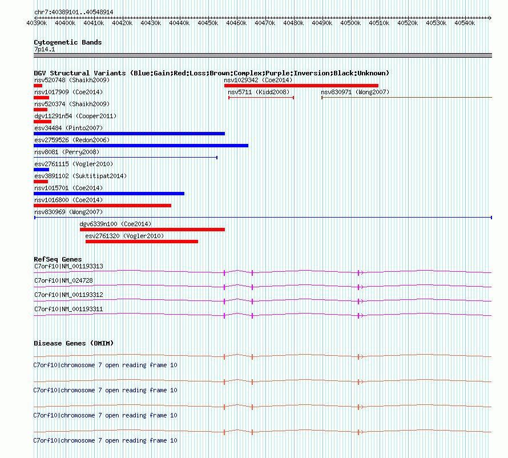Click the esv34484 (Pinto2007) label
The image size is (508, 458).
coord(68,128)
